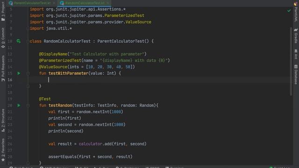Show the Structure tool window
The width and height of the screenshot is (299, 168).
point(3,120)
